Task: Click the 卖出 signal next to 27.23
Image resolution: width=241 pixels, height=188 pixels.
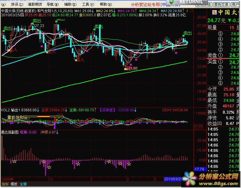Action: coord(37,21)
